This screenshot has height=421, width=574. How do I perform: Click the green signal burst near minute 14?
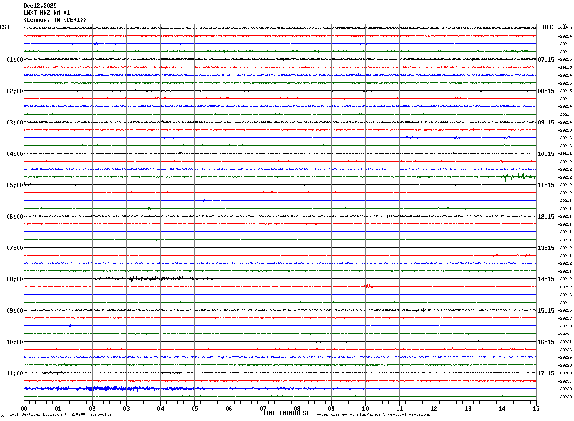(519, 177)
